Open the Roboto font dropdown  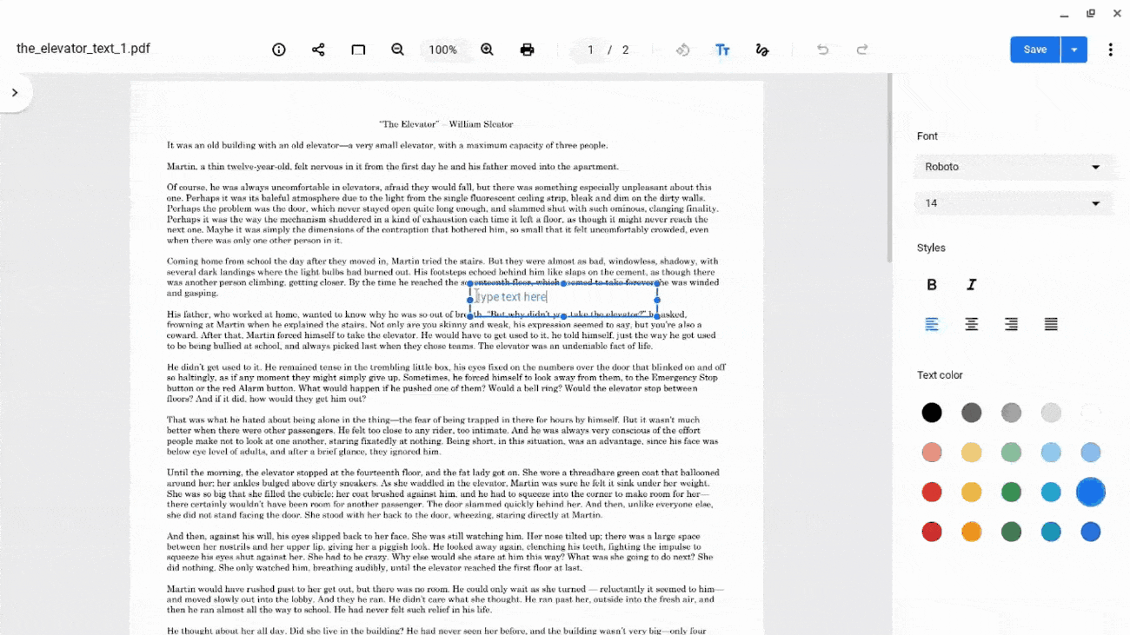(1014, 167)
